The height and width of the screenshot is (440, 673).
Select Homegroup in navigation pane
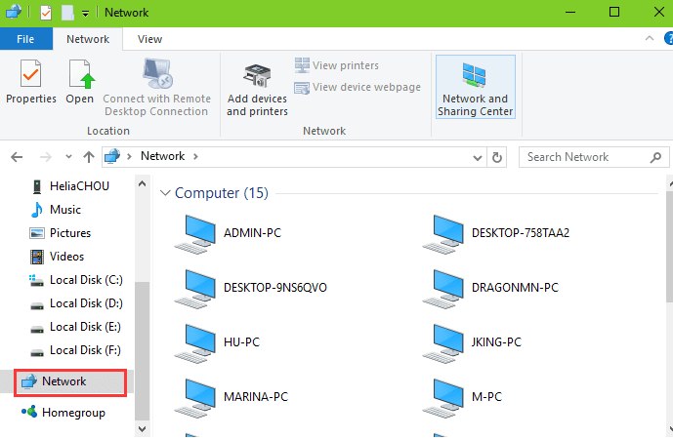pyautogui.click(x=73, y=413)
